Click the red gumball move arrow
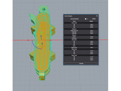Viewport: 121px width, 91px height. pyautogui.click(x=50, y=40)
